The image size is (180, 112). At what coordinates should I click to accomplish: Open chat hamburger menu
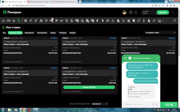point(125,58)
